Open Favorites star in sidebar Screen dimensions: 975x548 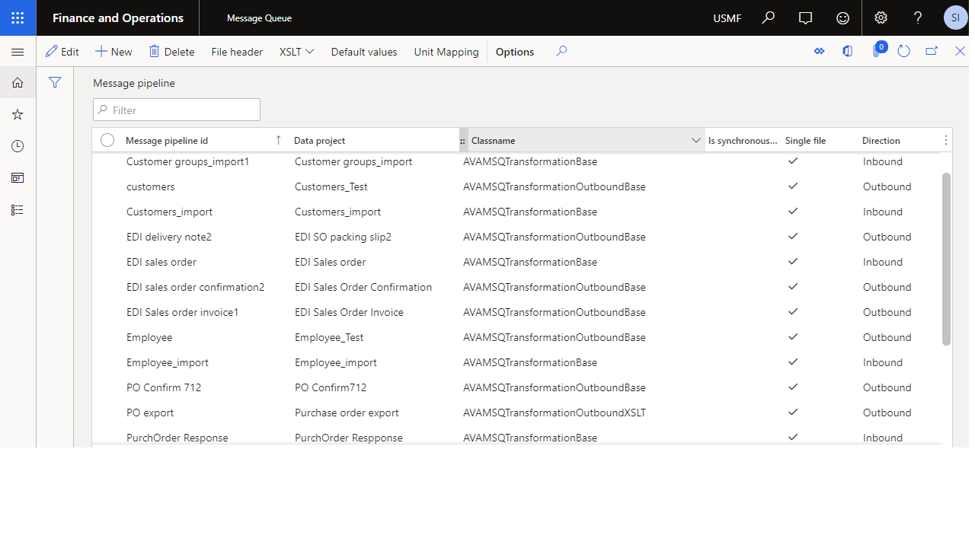point(18,114)
